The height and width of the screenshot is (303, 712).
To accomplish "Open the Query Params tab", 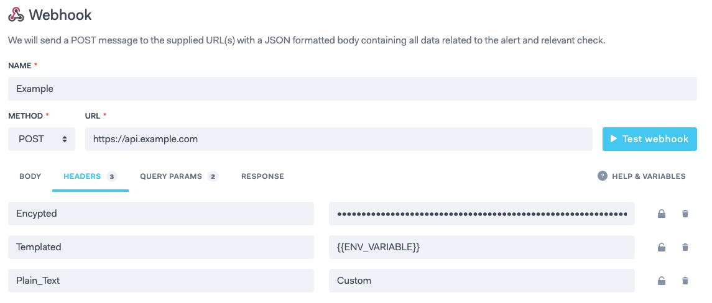I will coord(179,176).
